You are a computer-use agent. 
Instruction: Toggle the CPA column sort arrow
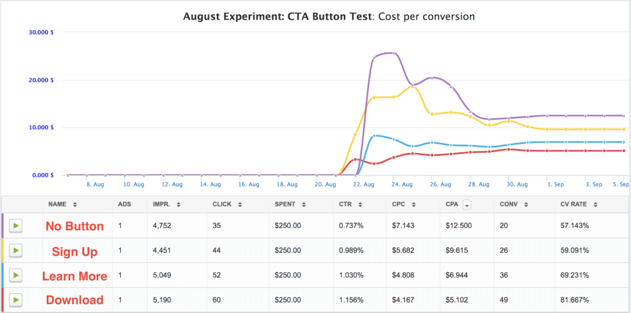click(x=467, y=204)
